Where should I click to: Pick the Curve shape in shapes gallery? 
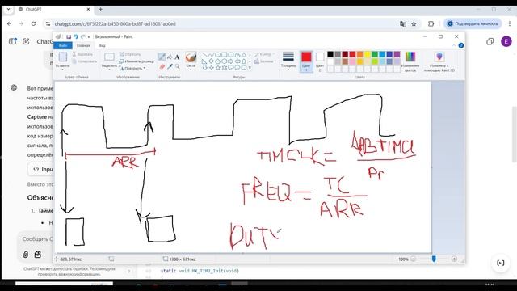pos(211,55)
